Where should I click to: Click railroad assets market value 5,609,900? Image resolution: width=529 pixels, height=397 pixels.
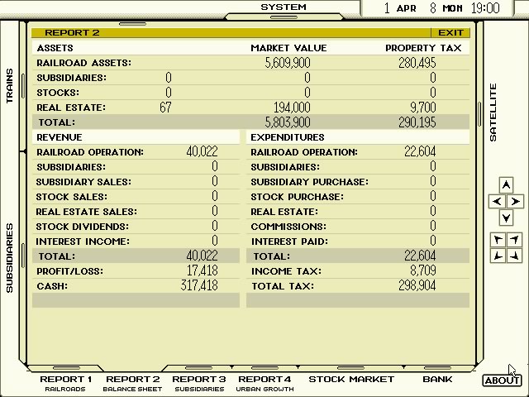[288, 63]
